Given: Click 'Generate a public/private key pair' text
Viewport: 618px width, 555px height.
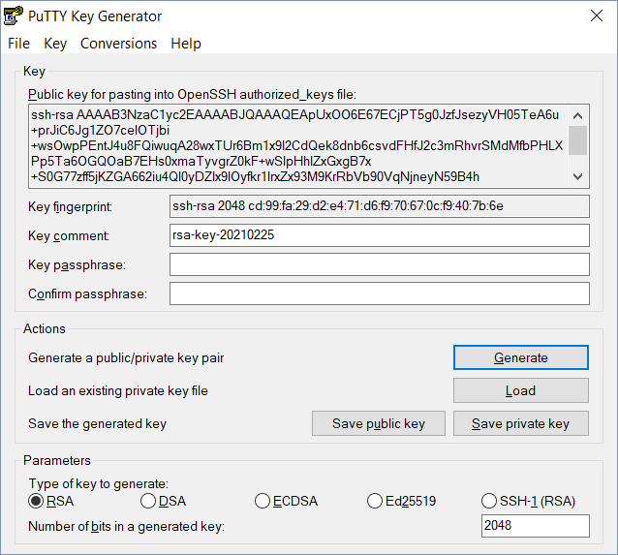Looking at the screenshot, I should [x=126, y=358].
